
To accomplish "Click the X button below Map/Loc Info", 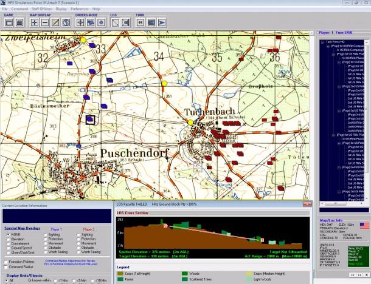I will (x=367, y=275).
